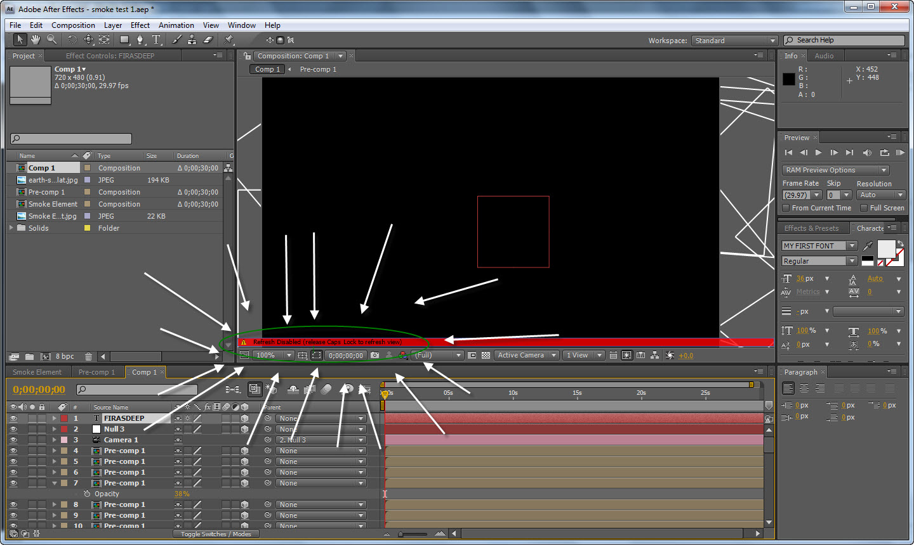Open the Active Camera view dropdown

pyautogui.click(x=527, y=356)
